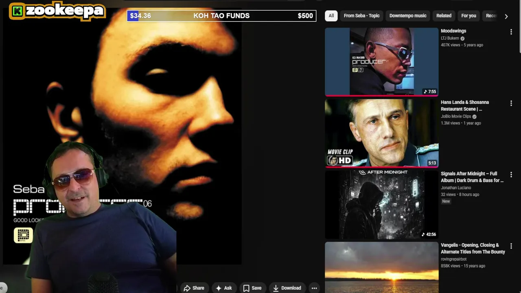Image resolution: width=521 pixels, height=293 pixels.
Task: Select the partially visible Recently uploaded chip
Action: 490,16
